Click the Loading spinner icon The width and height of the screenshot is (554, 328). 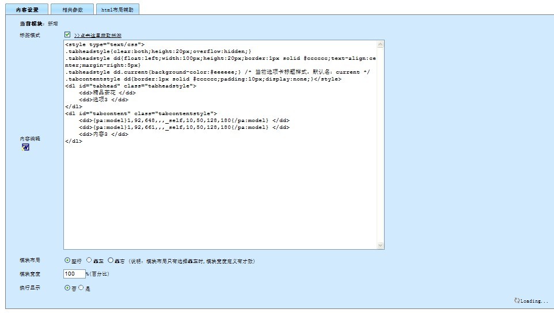[517, 300]
